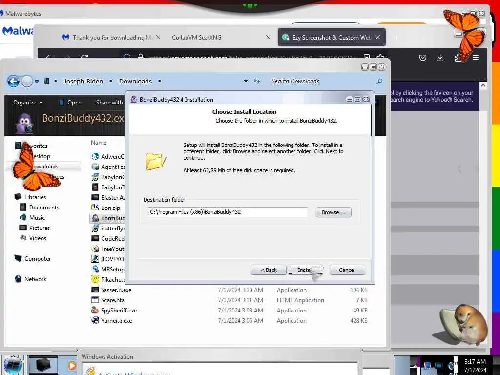500x375 pixels.
Task: Click the Pocket save icon in Firefox
Action: pyautogui.click(x=423, y=58)
